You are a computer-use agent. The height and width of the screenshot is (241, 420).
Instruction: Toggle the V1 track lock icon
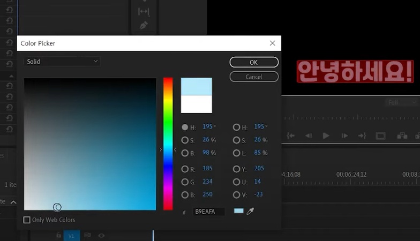[x=59, y=236]
